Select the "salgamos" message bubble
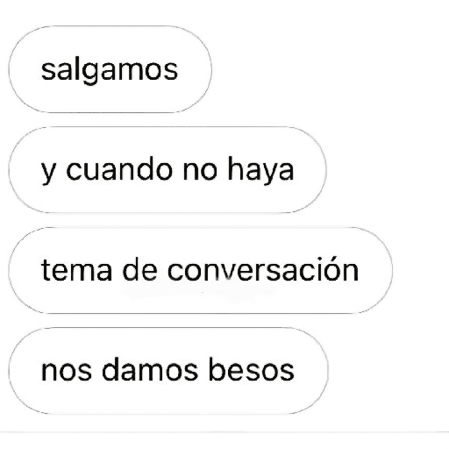This screenshot has width=449, height=449. click(110, 69)
